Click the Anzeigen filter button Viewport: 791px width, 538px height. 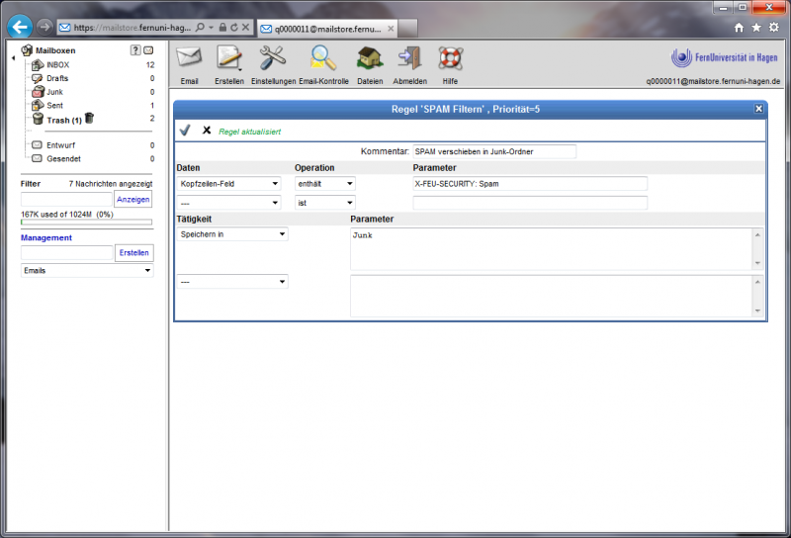(x=133, y=200)
